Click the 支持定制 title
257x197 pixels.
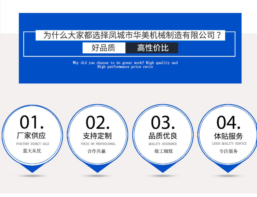point(97,136)
